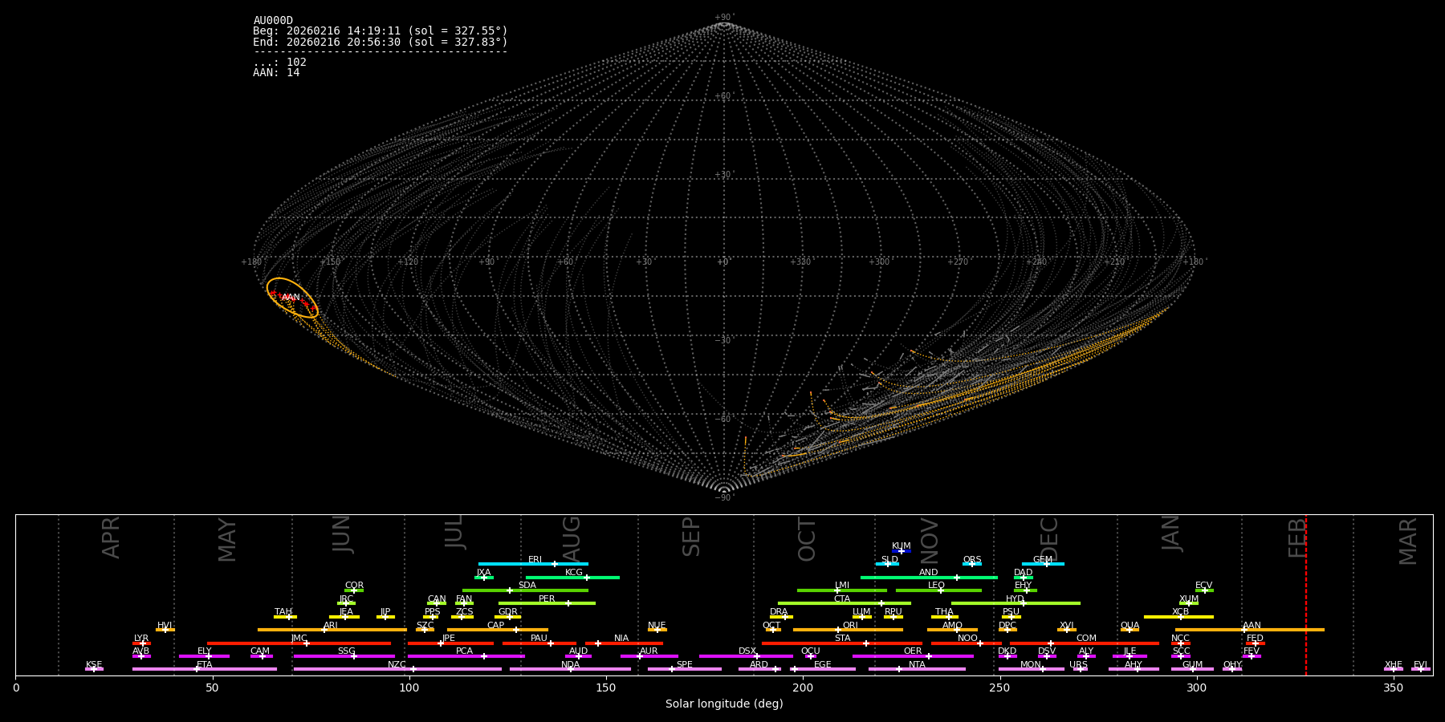Image resolution: width=1445 pixels, height=722 pixels.
Task: Click the LEO shower label
Action: (937, 586)
